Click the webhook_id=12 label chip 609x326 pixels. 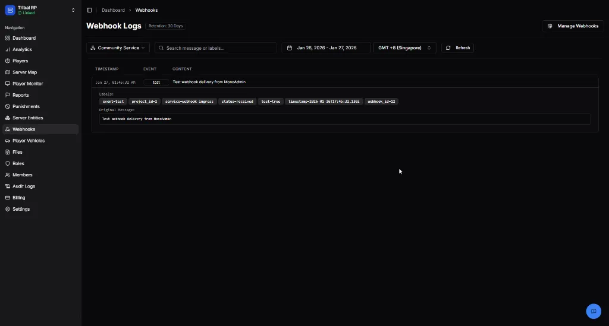coord(381,102)
